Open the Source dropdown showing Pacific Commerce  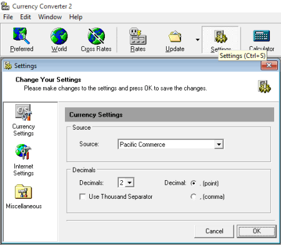coord(170,144)
